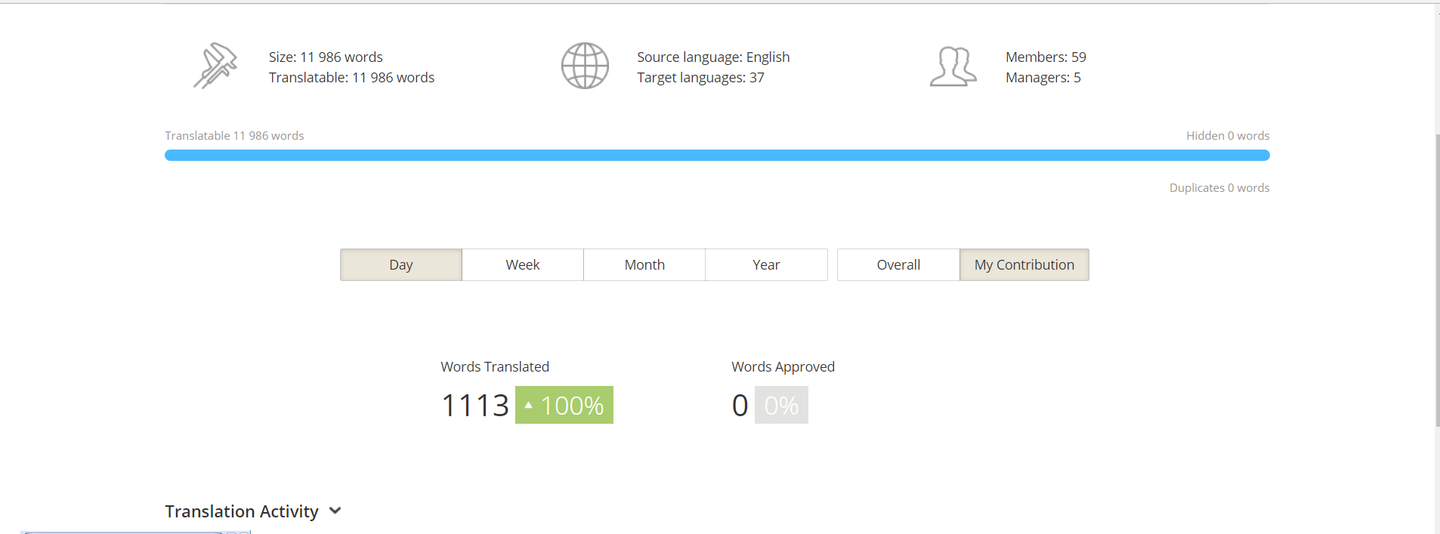
Task: Click the members people icon
Action: [953, 66]
